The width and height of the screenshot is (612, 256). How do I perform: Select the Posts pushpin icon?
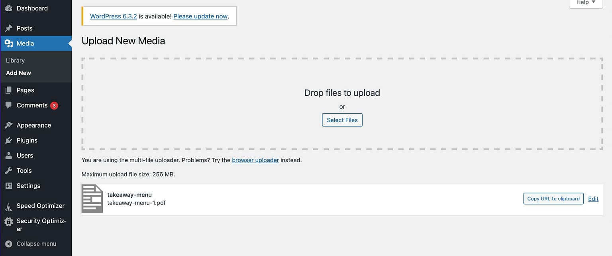click(x=9, y=28)
